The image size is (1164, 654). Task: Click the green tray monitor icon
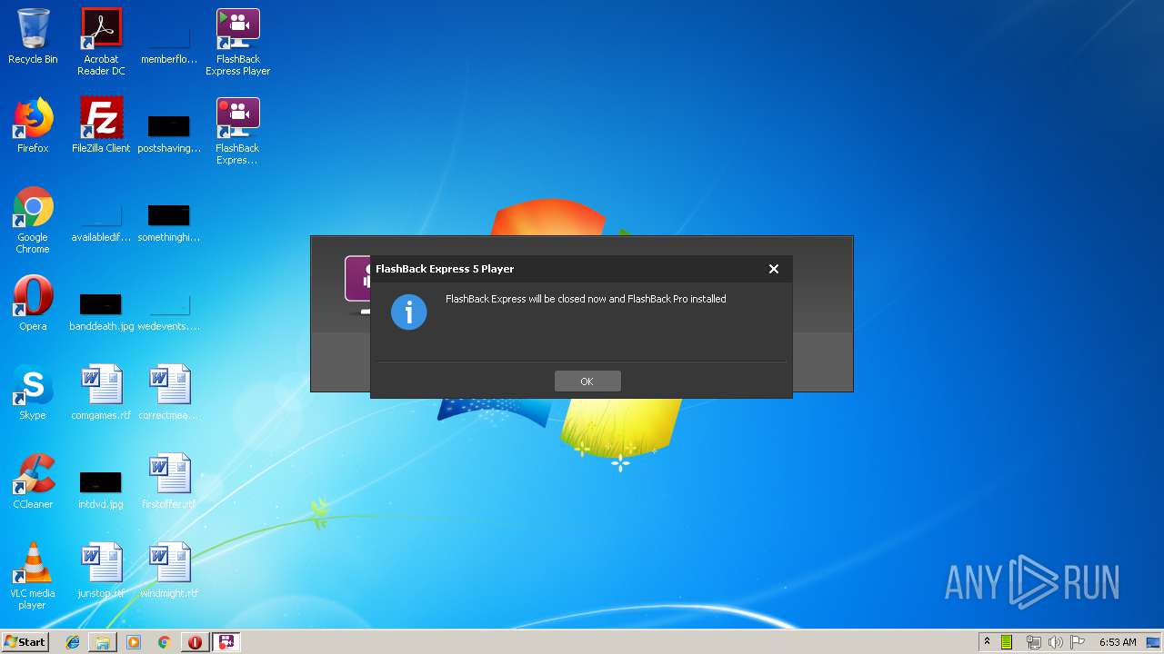[x=1007, y=642]
